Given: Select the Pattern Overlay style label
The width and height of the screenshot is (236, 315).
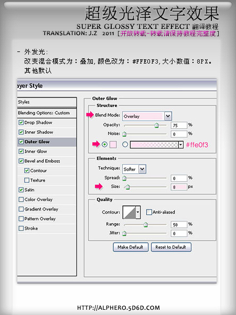Looking at the screenshot, I should click(40, 219).
